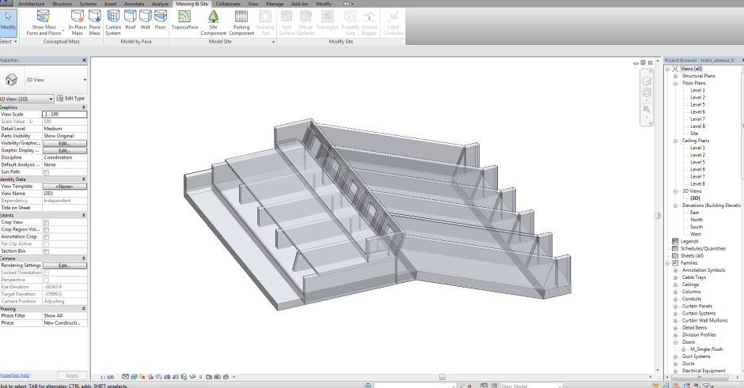Open the South elevation view
Viewport: 744px width, 388px height.
pyautogui.click(x=696, y=227)
